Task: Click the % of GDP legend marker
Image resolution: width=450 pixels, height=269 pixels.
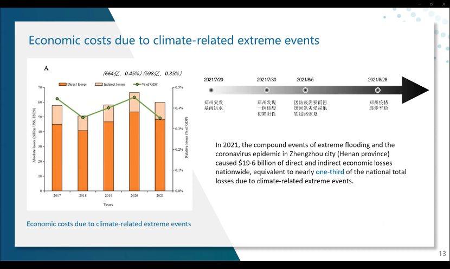Action: pos(137,84)
